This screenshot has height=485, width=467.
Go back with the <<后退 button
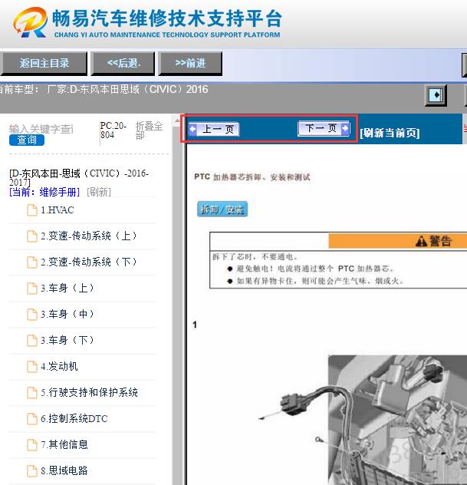pos(123,64)
